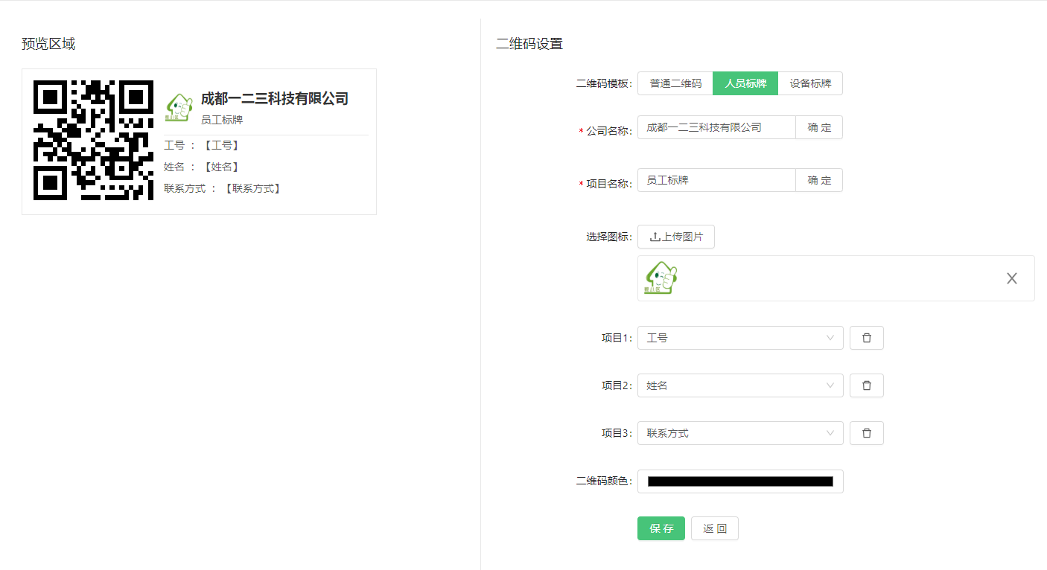Open the black 二维码颜色 color picker
Viewport: 1047px width, 570px height.
pos(740,481)
